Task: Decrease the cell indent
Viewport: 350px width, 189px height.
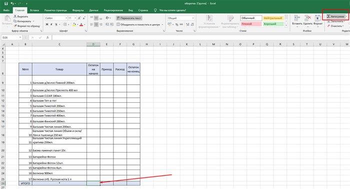Action: click(107, 24)
